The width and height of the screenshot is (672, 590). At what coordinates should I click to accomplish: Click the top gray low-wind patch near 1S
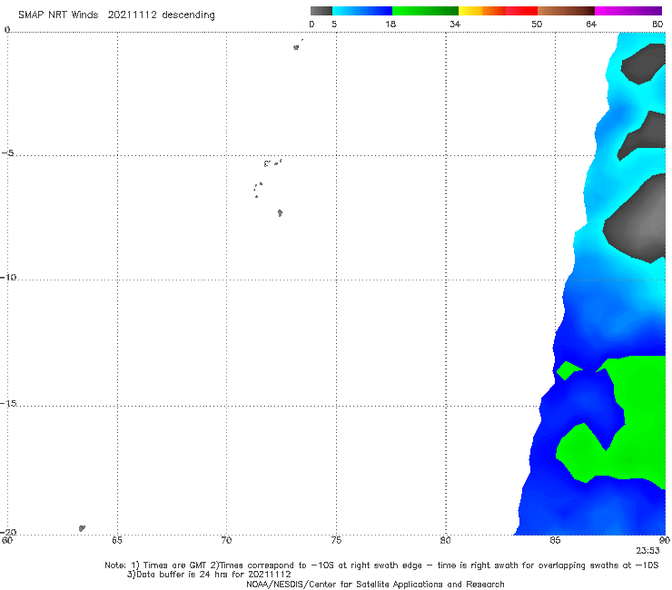click(644, 64)
